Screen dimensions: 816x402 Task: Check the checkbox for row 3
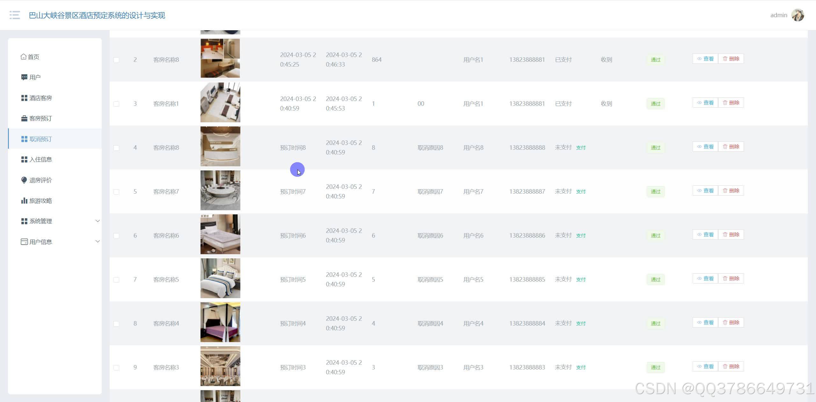coord(116,104)
